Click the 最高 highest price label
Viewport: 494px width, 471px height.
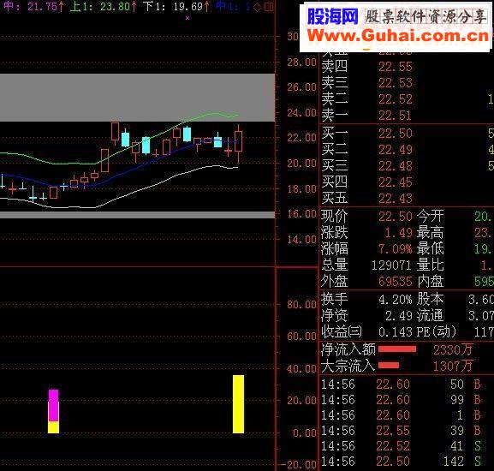431,233
